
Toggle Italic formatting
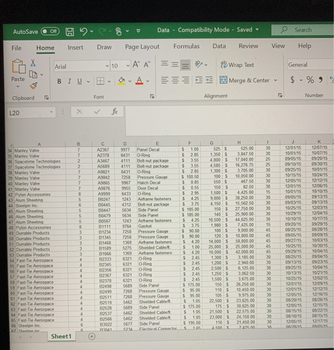coord(69,81)
